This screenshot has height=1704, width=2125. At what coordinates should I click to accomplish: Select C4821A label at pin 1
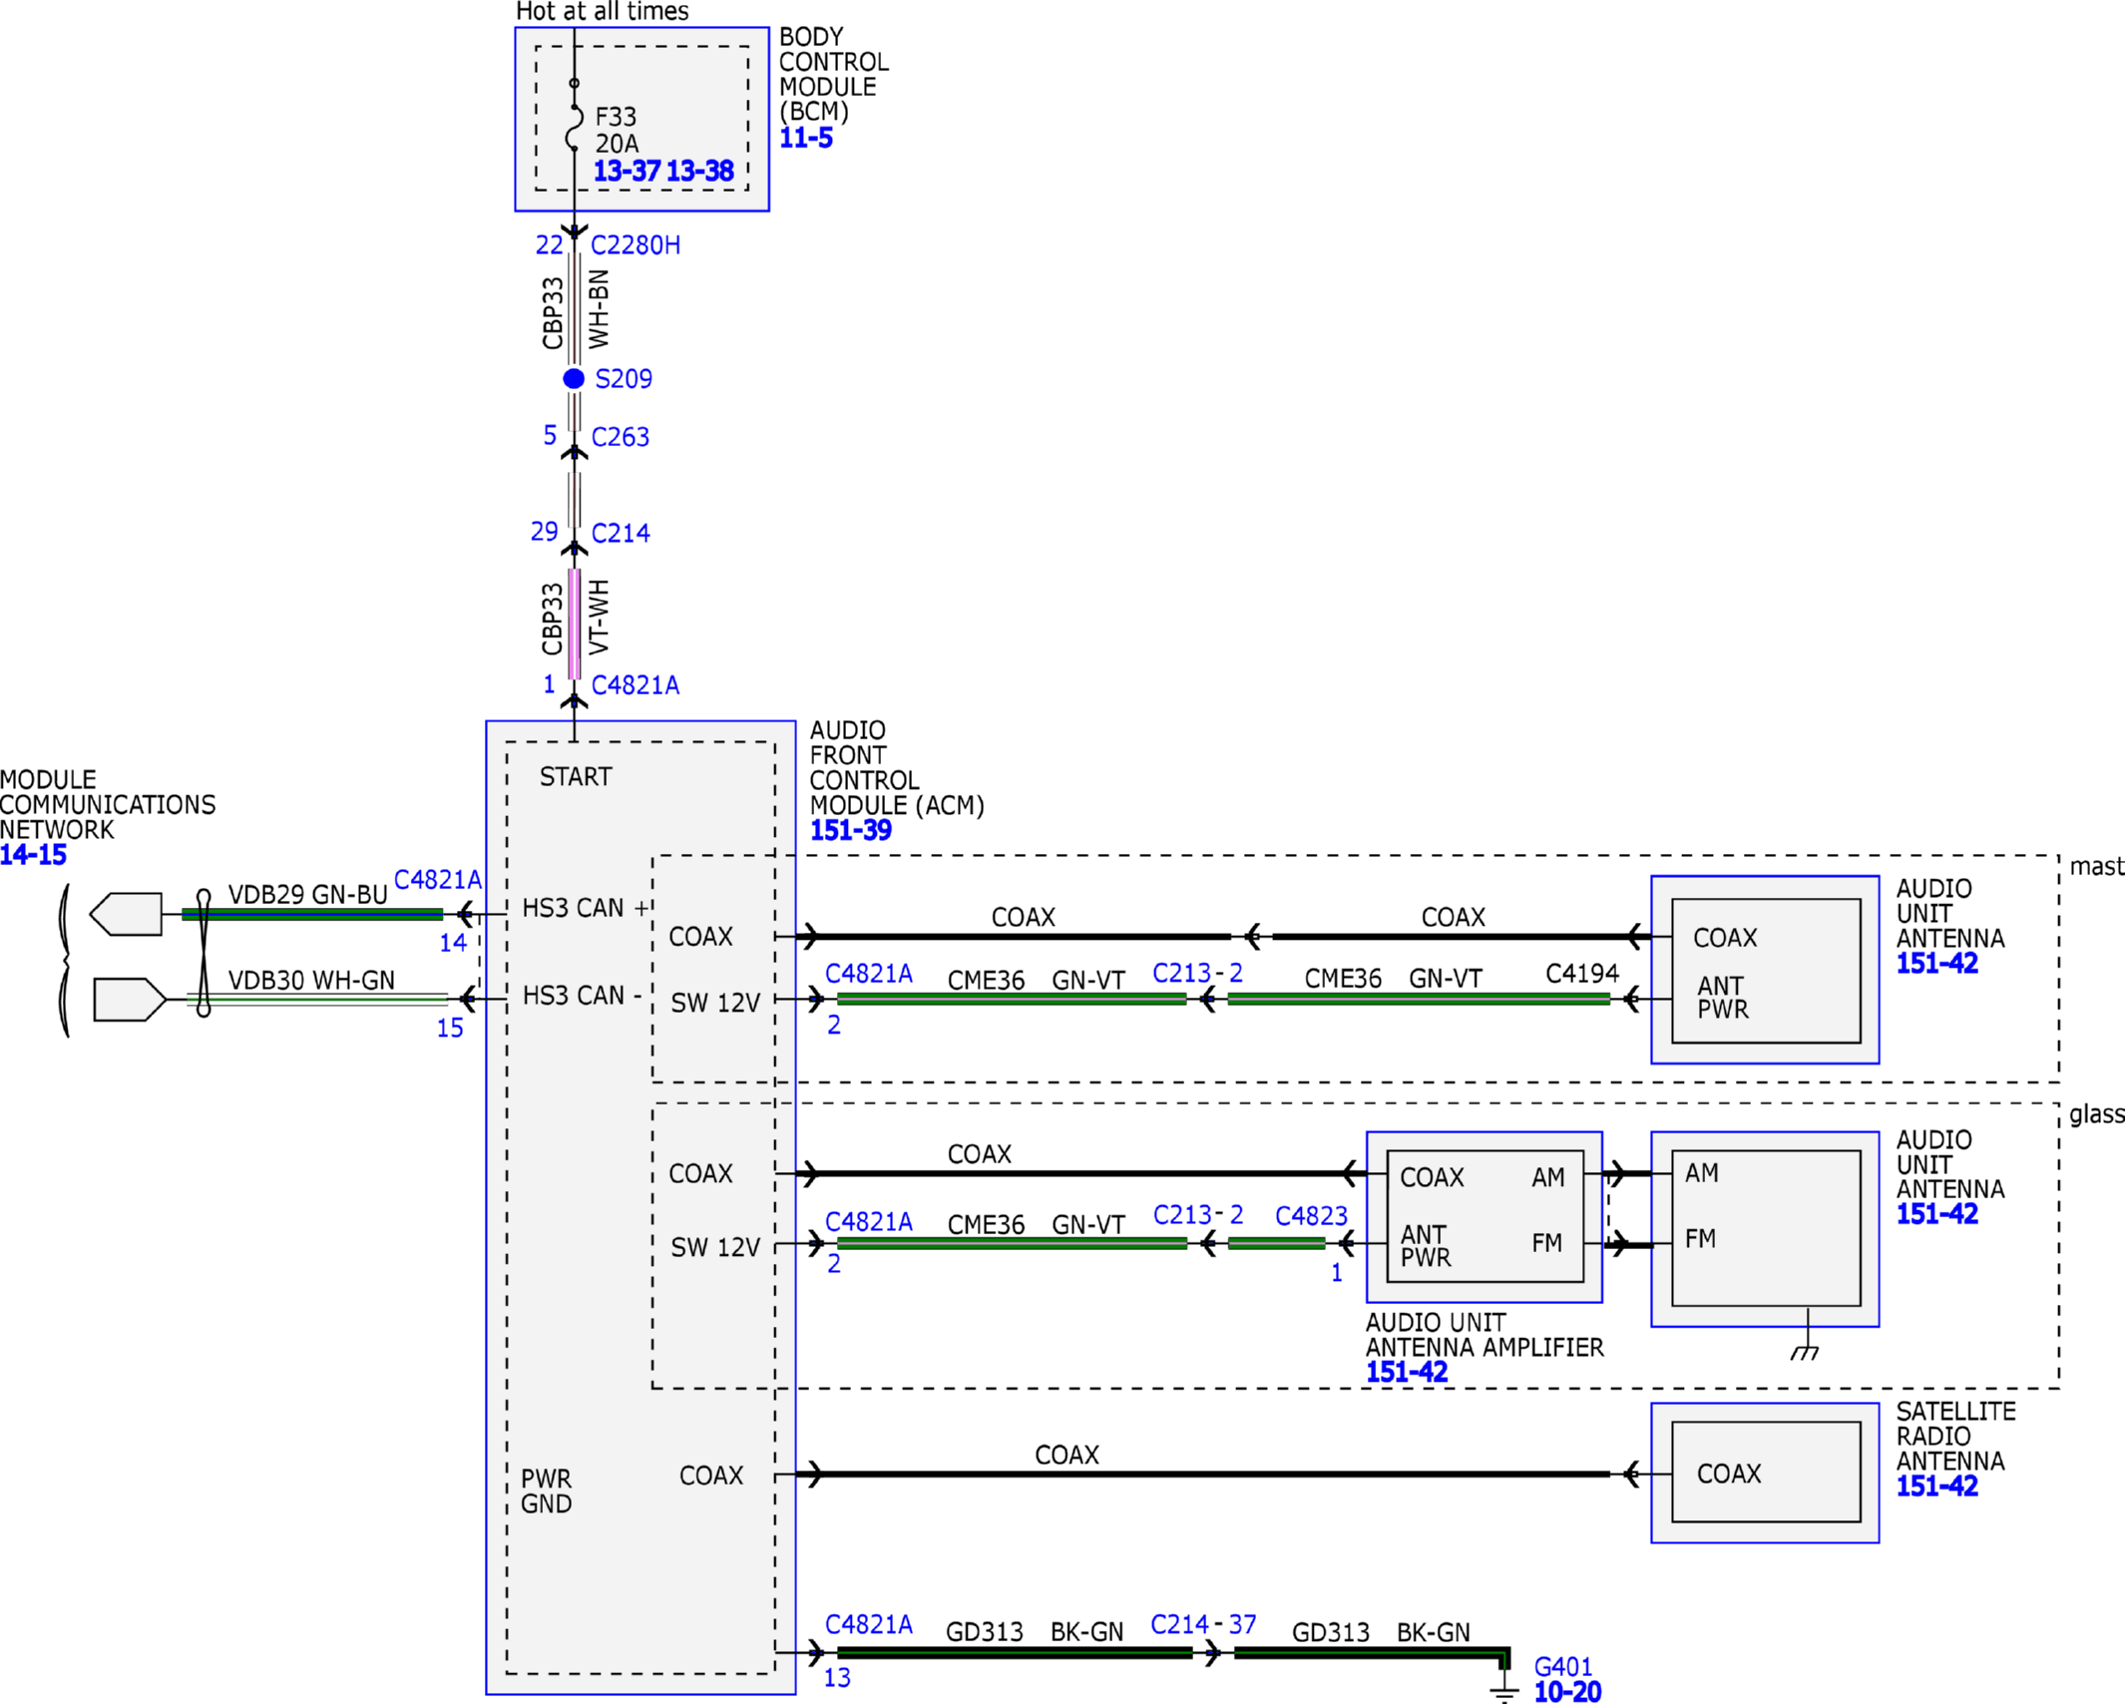(x=635, y=685)
